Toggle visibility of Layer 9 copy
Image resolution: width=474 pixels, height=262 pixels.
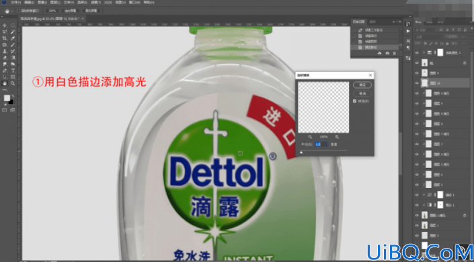417,93
